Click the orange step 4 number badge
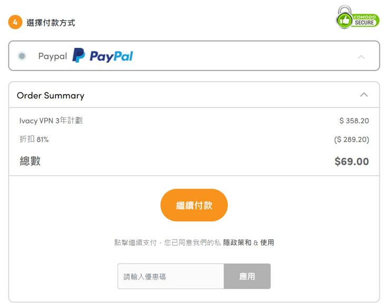Screen dimensions: 390x307 [15, 23]
